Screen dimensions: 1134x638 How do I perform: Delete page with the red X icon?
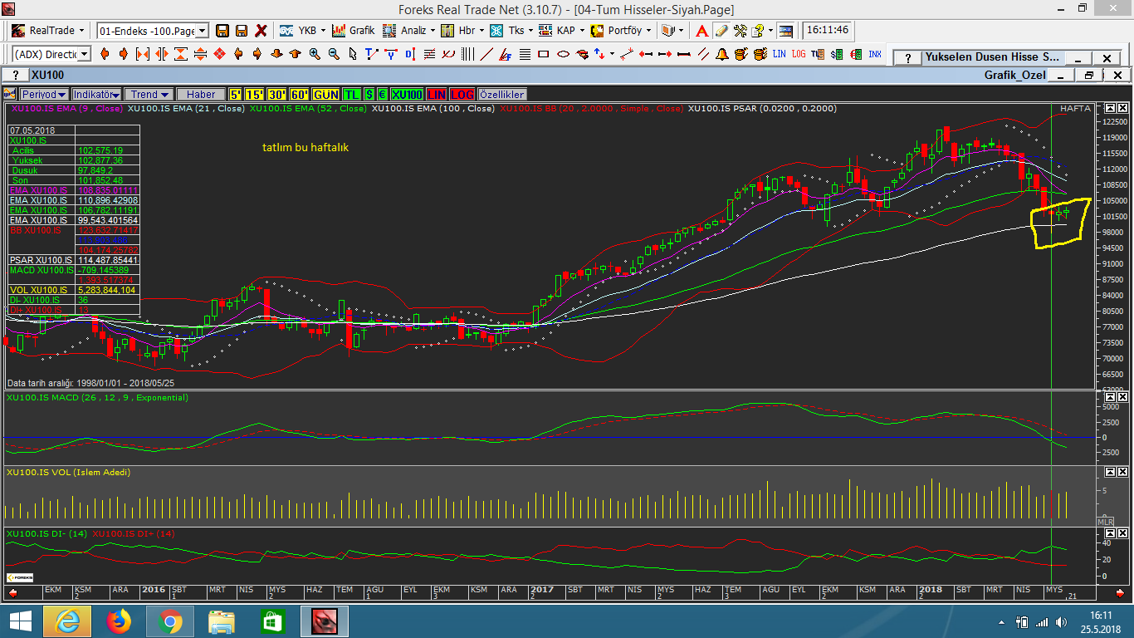(261, 31)
